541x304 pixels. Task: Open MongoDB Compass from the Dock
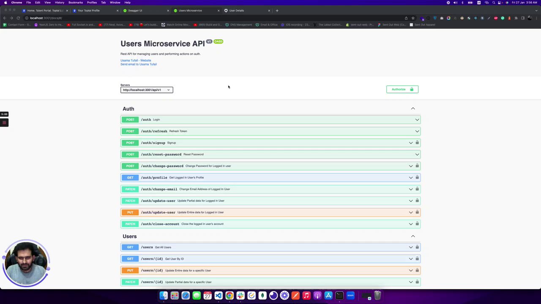click(x=262, y=296)
